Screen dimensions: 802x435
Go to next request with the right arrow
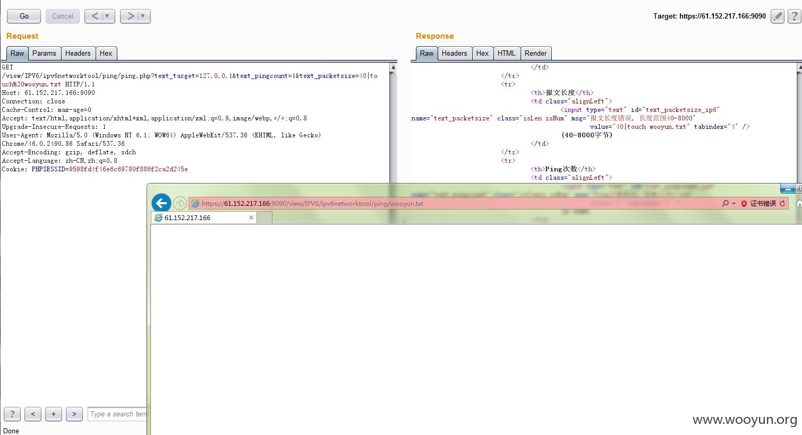tap(130, 16)
